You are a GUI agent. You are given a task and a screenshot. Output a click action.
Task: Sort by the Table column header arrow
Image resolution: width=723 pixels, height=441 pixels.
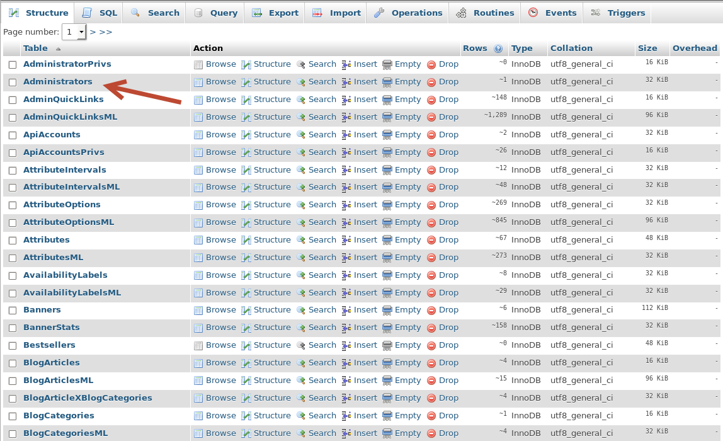[59, 49]
